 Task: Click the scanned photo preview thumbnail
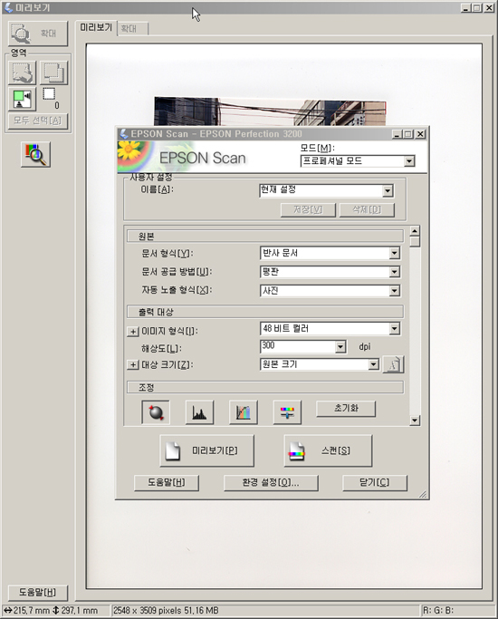pos(270,111)
